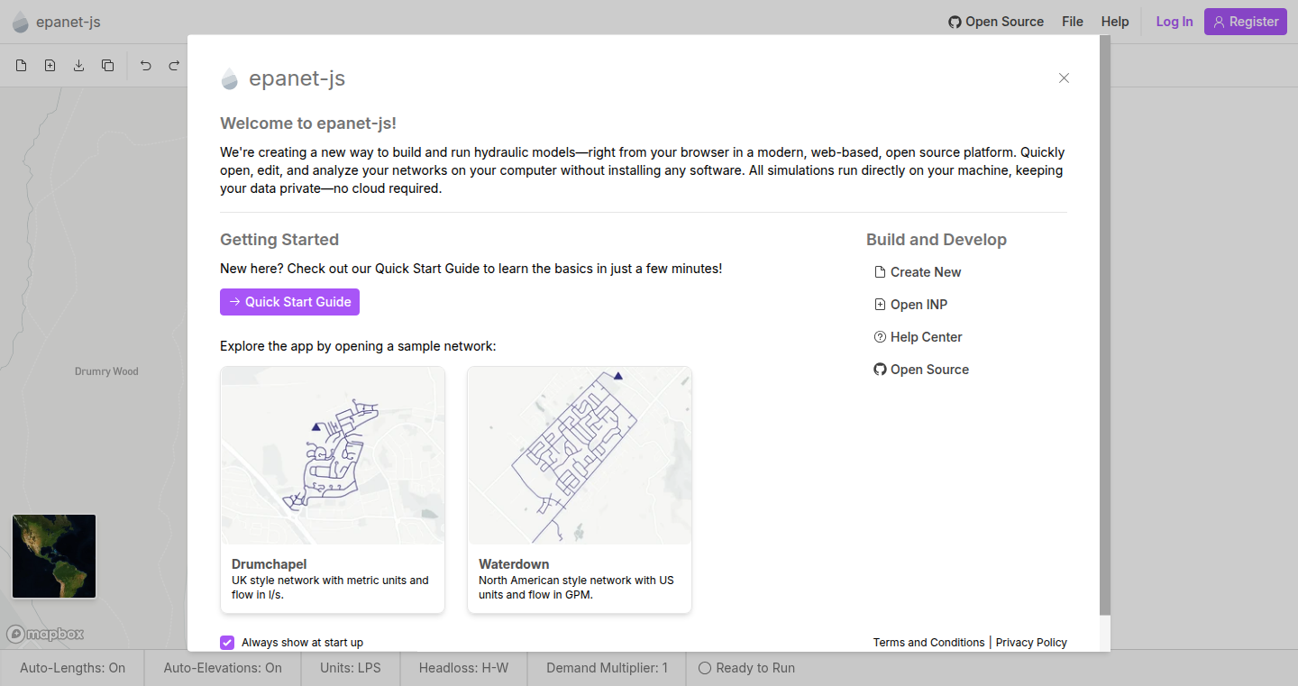
Task: Open Privacy Policy link
Action: coord(1031,643)
